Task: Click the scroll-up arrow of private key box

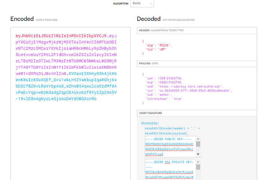Action: (x=198, y=161)
